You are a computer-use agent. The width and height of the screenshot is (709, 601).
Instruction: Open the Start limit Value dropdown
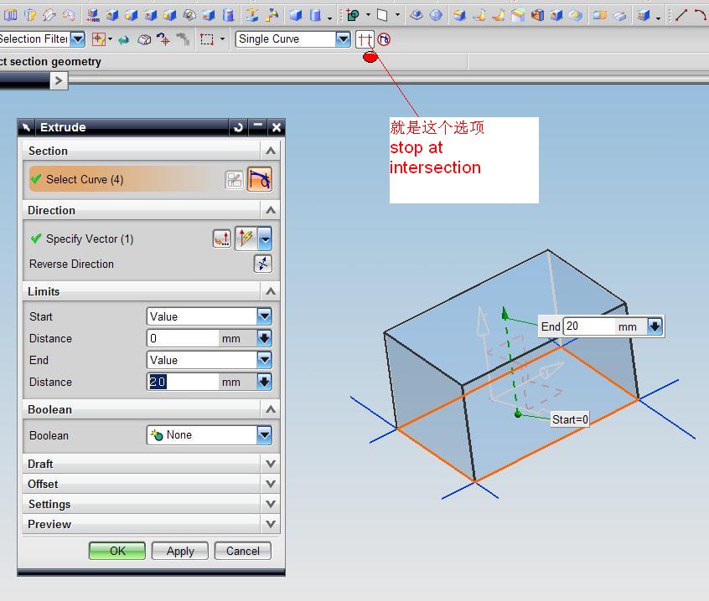264,316
